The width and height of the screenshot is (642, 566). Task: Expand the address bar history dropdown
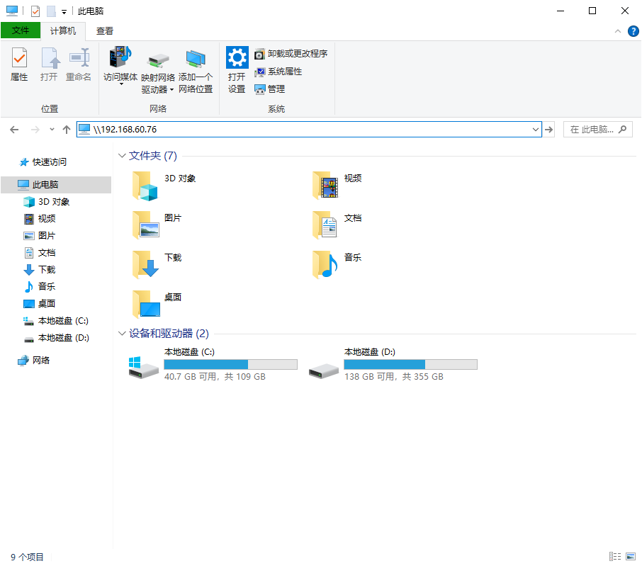[536, 129]
